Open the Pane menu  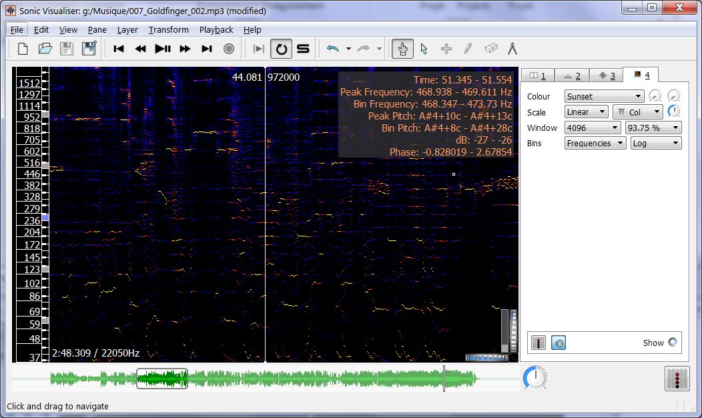click(x=97, y=29)
